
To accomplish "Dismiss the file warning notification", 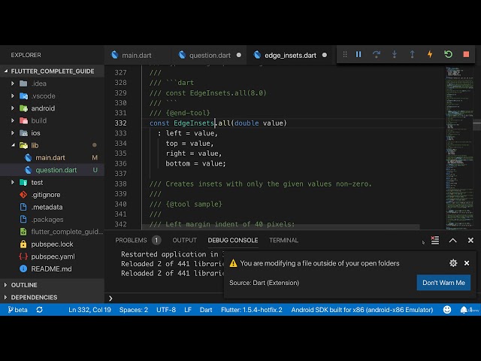I will [467, 263].
